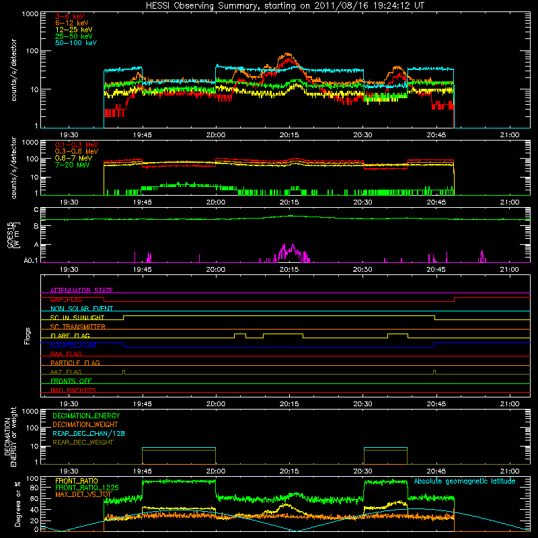Click the 0.8-7 MeV legend entry

coord(73,158)
